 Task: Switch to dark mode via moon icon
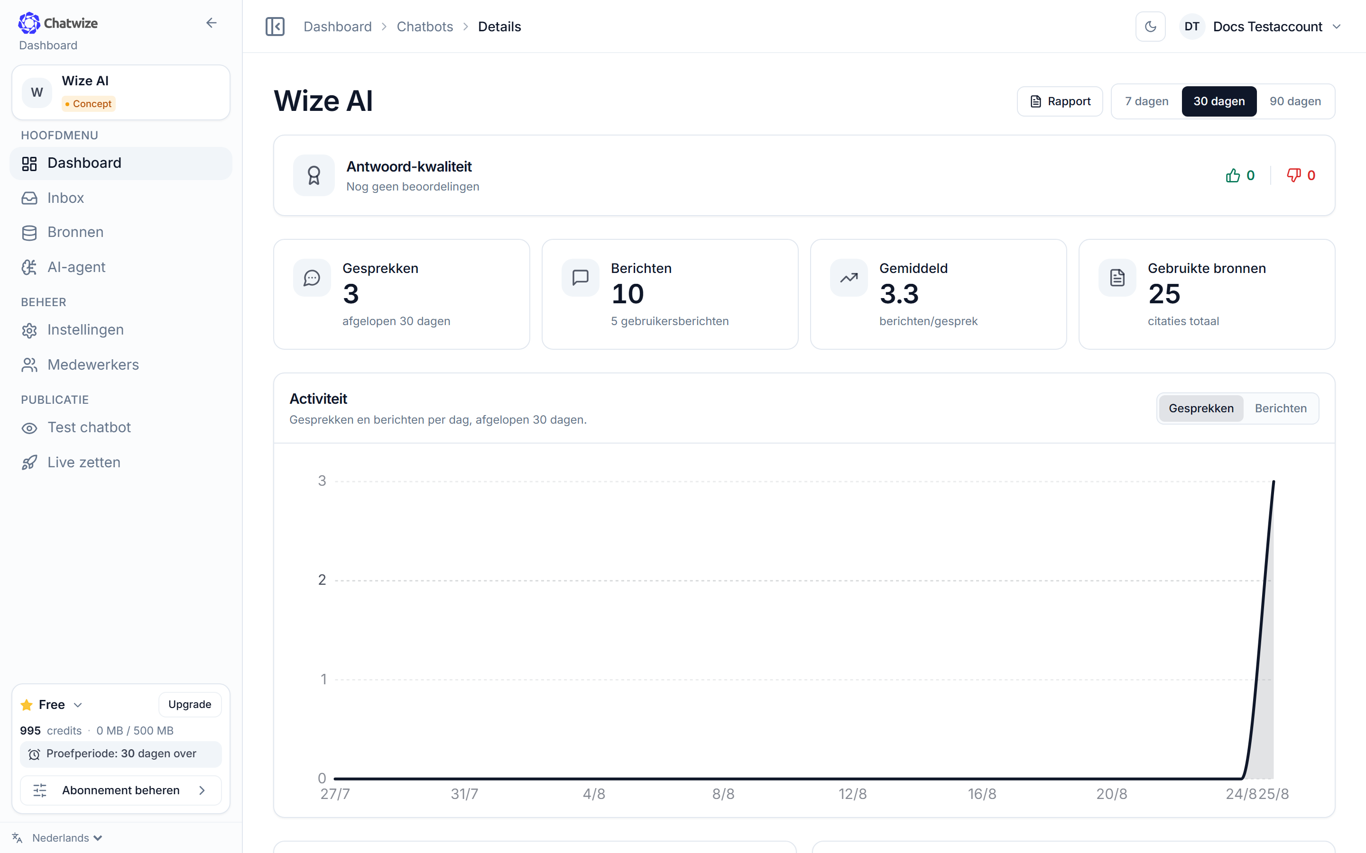pyautogui.click(x=1150, y=27)
